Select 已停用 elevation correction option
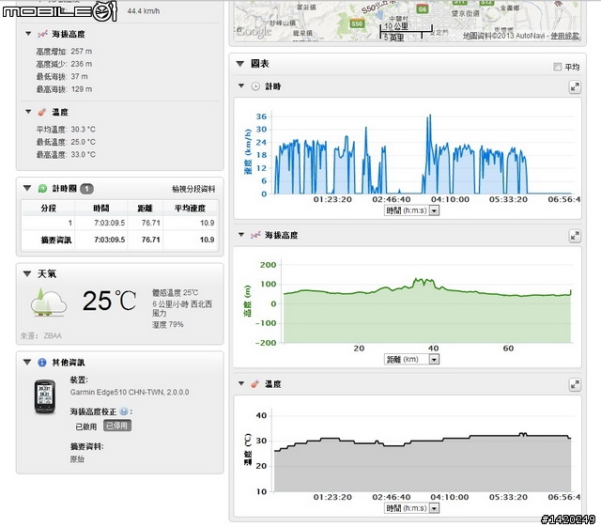The width and height of the screenshot is (601, 527). (116, 426)
